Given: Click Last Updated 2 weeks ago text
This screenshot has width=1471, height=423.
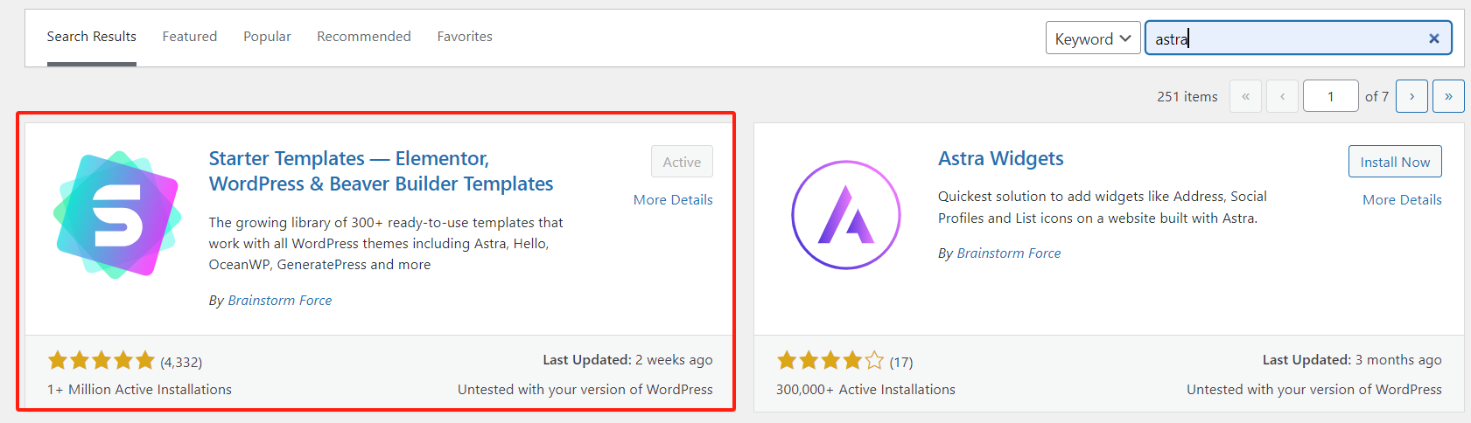Looking at the screenshot, I should click(x=627, y=360).
